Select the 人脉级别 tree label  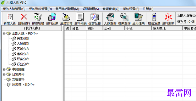pyautogui.click(x=23, y=44)
